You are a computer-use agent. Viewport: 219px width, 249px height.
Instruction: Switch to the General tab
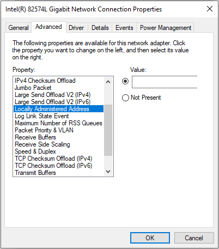pos(19,28)
